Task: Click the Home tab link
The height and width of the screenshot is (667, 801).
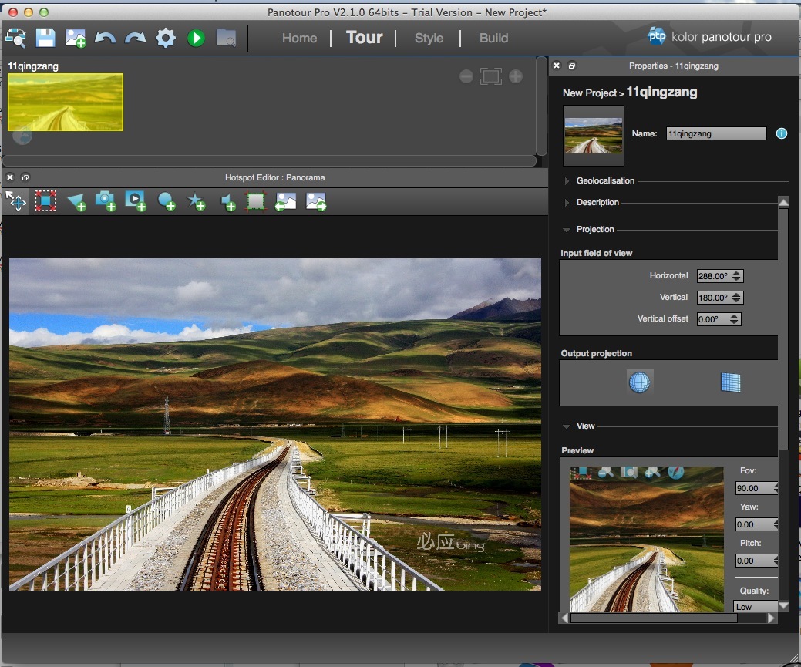Action: [x=299, y=38]
